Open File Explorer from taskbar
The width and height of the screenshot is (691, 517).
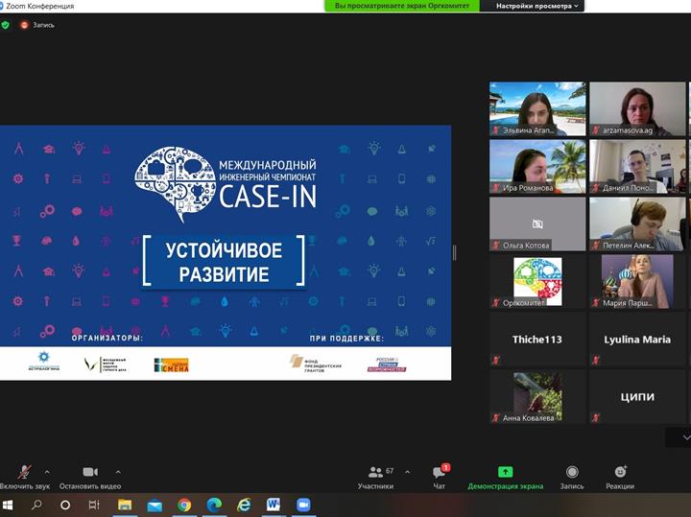pos(125,505)
